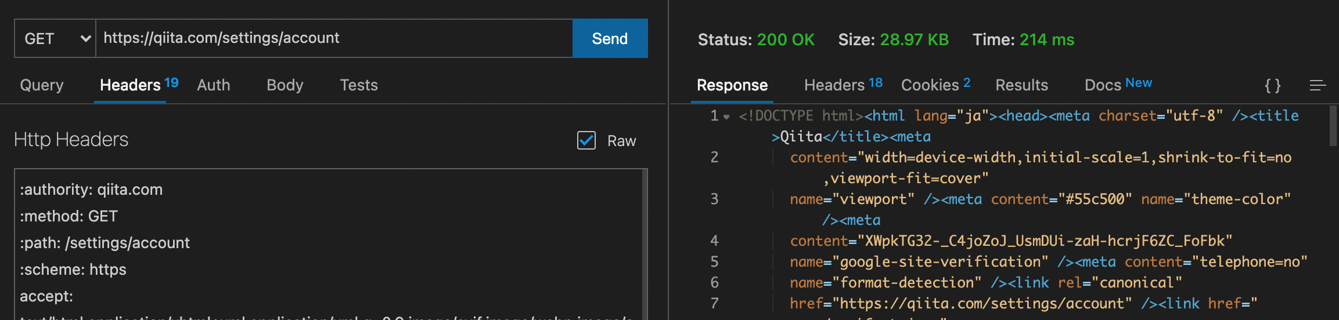This screenshot has width=1339, height=320.
Task: Click the google-site-verification line in response
Action: tap(1048, 261)
